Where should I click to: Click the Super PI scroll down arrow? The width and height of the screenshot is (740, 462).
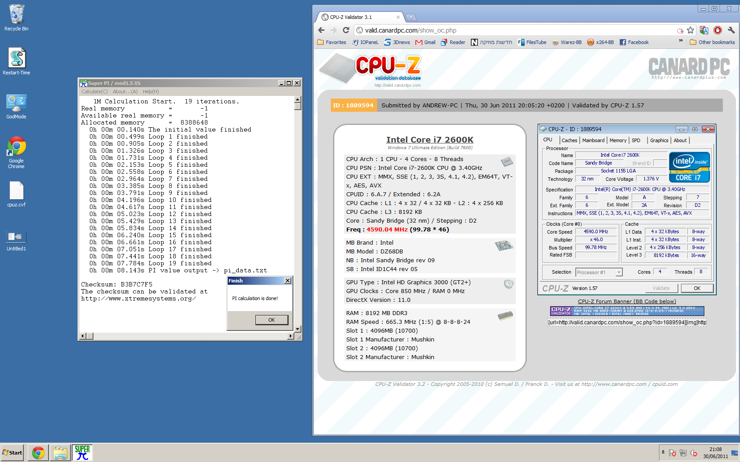point(298,329)
